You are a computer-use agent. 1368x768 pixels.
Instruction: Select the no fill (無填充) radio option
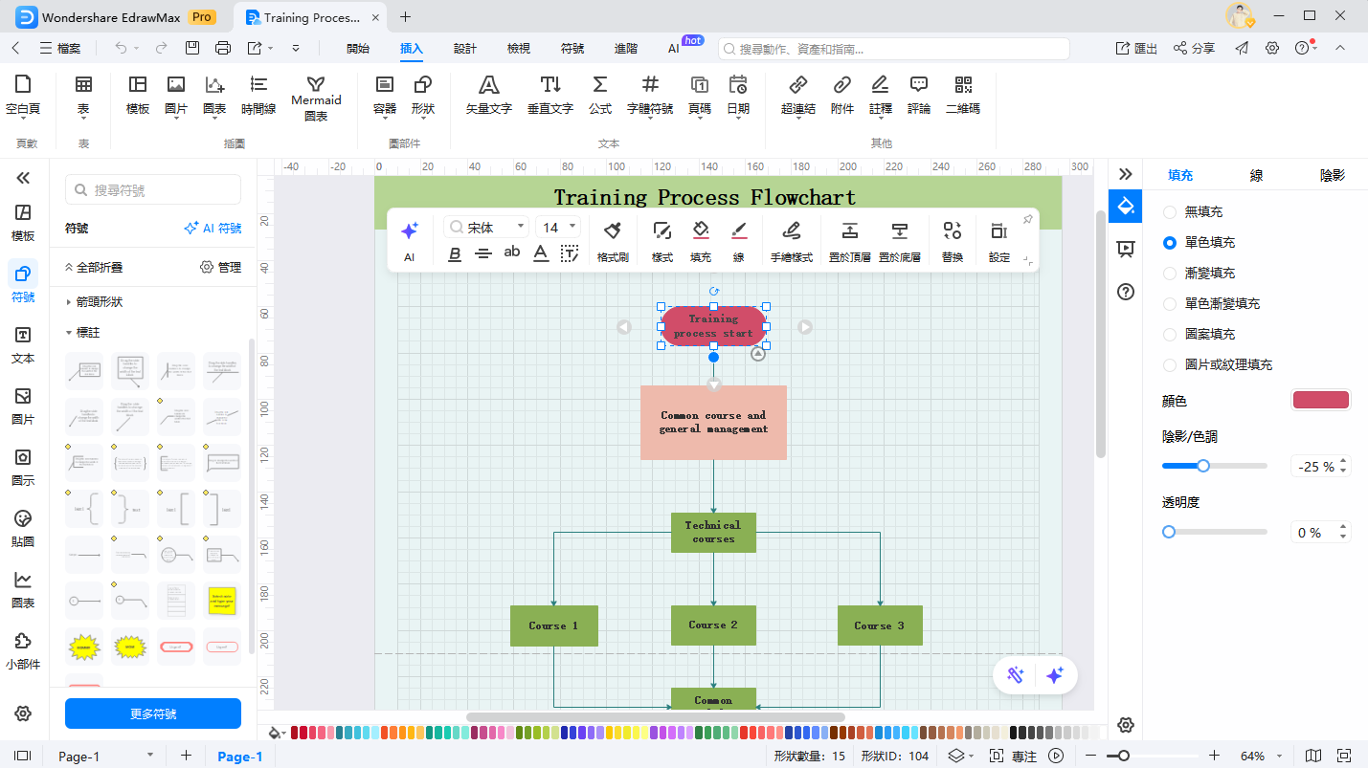coord(1170,211)
